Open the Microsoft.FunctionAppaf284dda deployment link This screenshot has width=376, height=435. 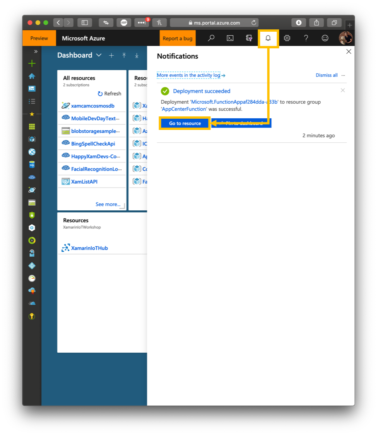click(234, 102)
